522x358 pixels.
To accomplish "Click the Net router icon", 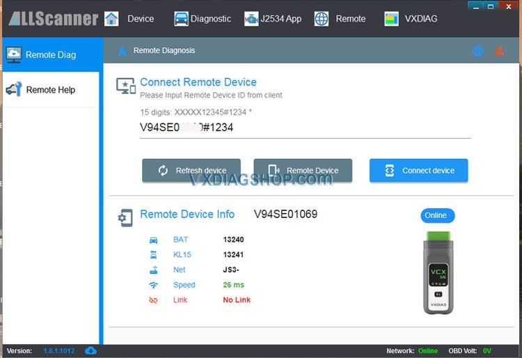I will [x=154, y=270].
